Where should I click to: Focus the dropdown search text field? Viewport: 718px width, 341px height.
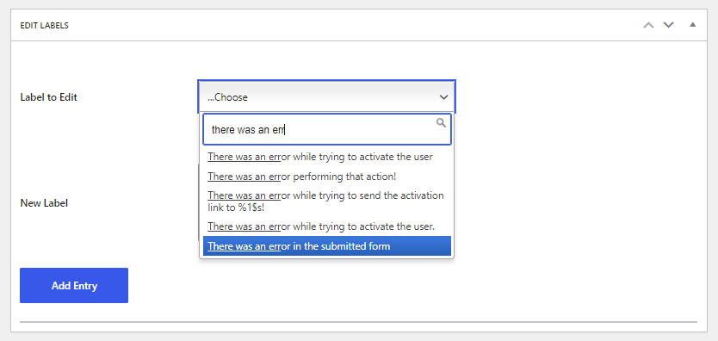(327, 129)
